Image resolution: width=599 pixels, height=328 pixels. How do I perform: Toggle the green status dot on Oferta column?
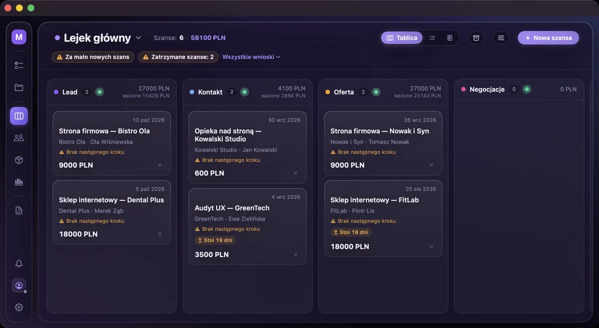(x=376, y=92)
